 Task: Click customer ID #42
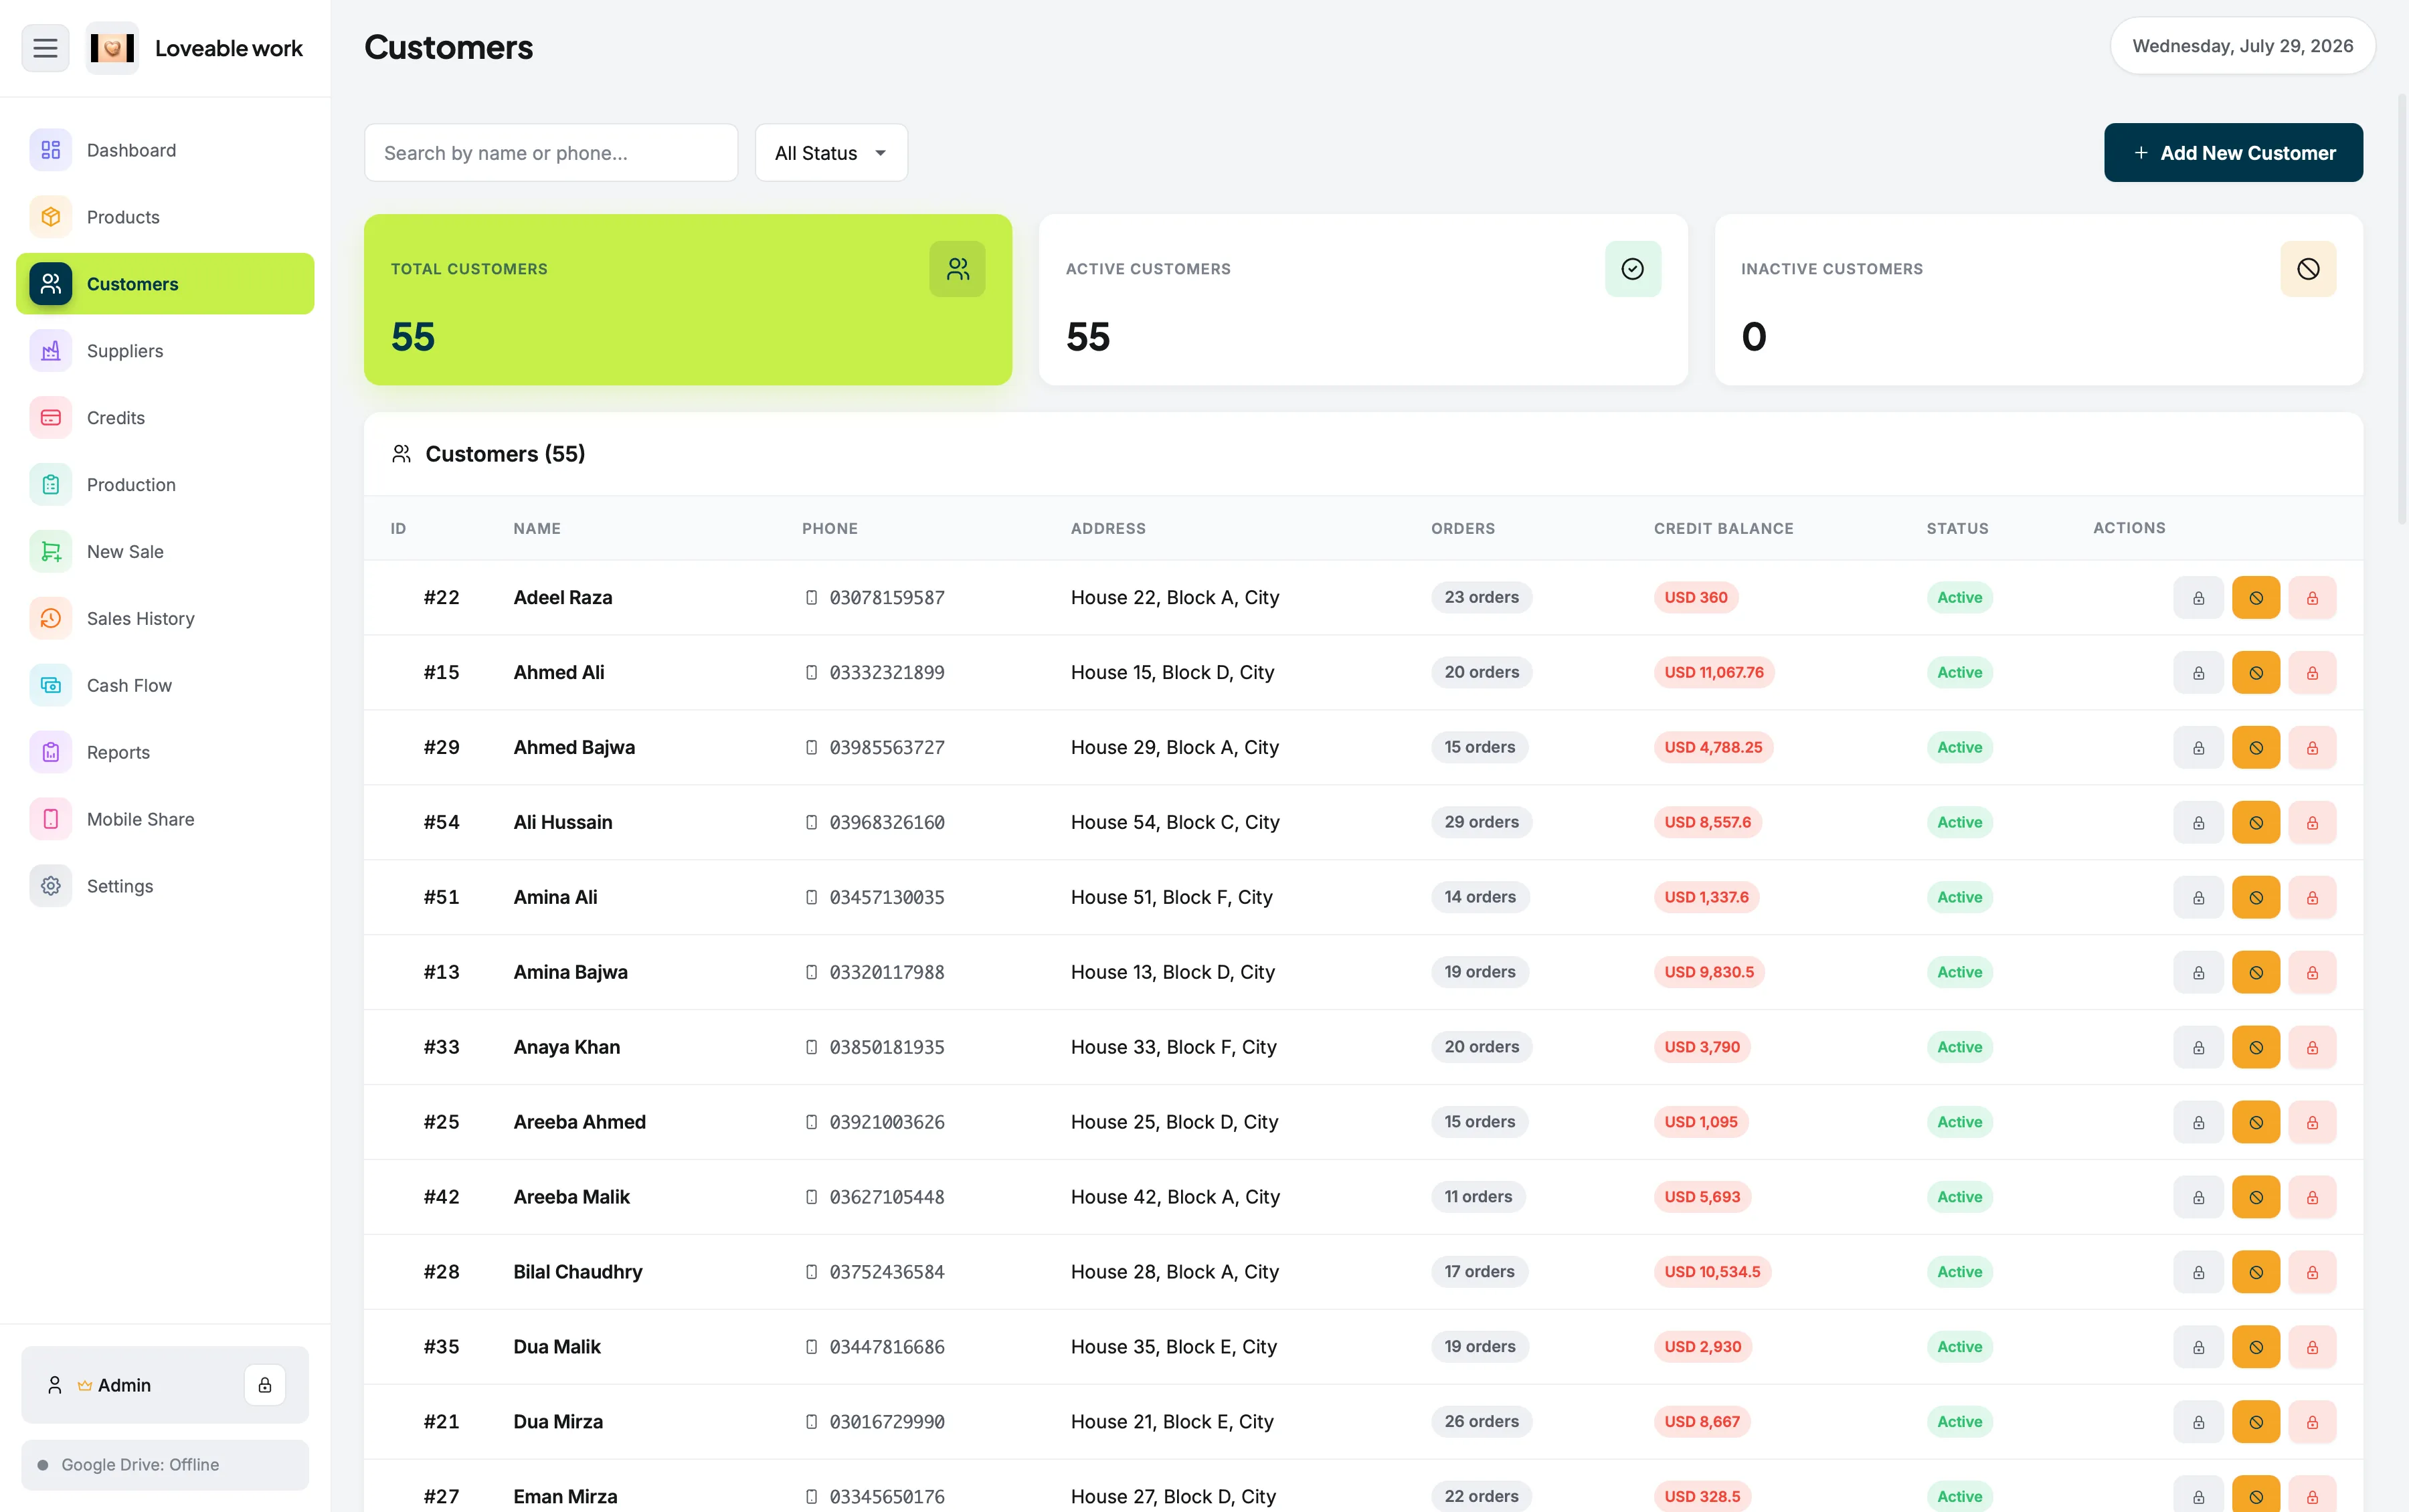pos(441,1197)
